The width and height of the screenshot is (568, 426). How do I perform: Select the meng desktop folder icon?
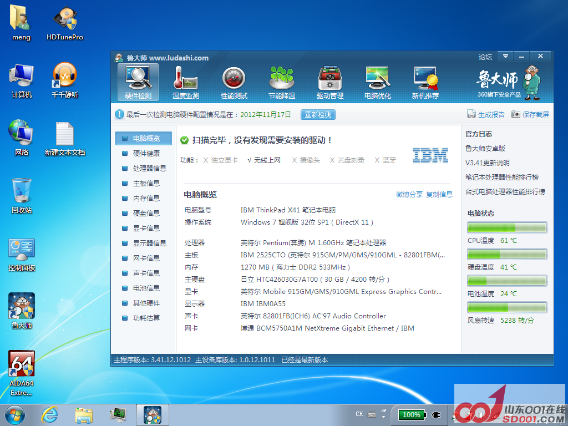21,23
